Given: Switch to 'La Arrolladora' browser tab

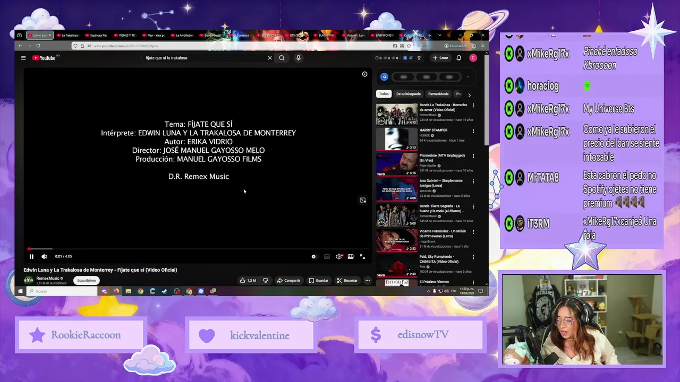Looking at the screenshot, I should click(182, 36).
